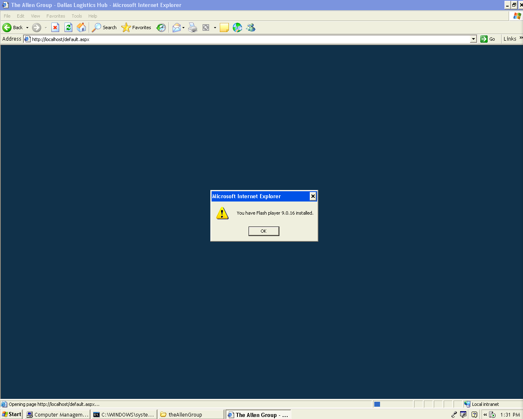Open the History clock icon
The image size is (523, 419).
click(161, 27)
